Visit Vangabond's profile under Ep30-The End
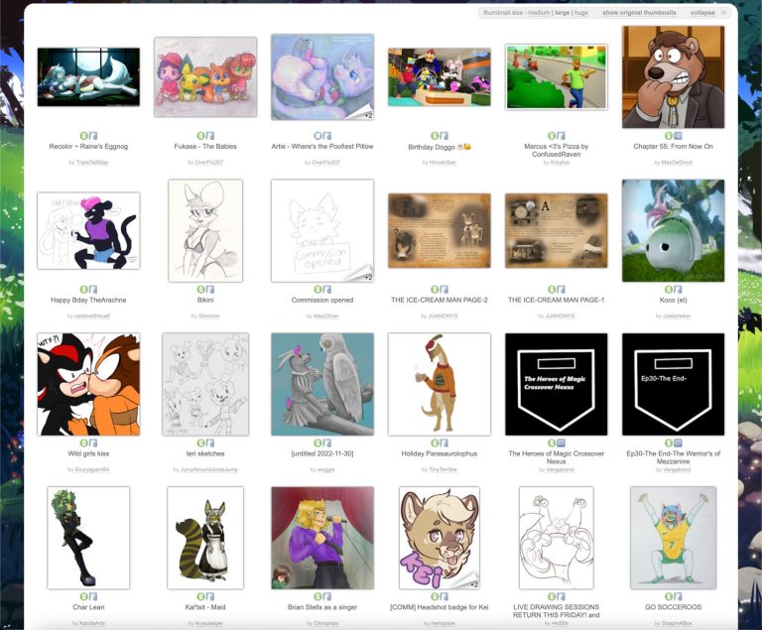 click(x=677, y=469)
